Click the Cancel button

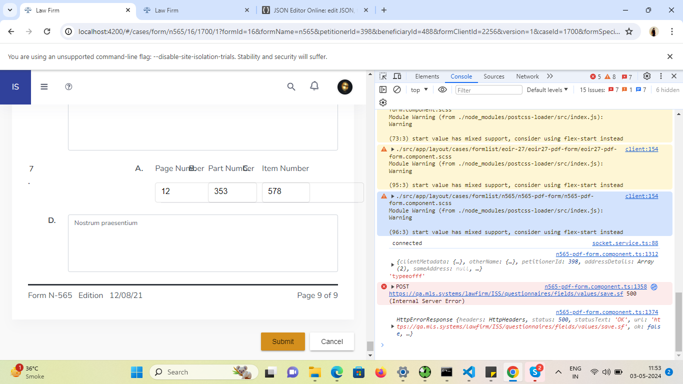point(332,341)
